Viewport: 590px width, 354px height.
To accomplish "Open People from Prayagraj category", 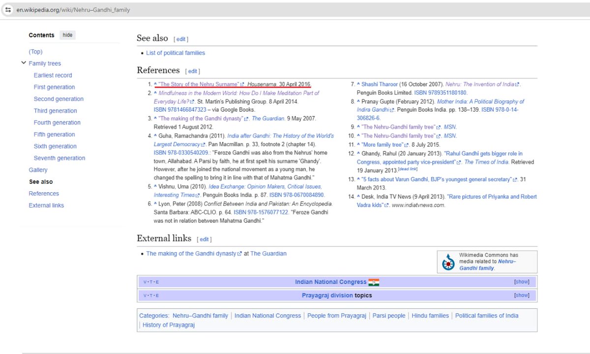I will point(337,316).
